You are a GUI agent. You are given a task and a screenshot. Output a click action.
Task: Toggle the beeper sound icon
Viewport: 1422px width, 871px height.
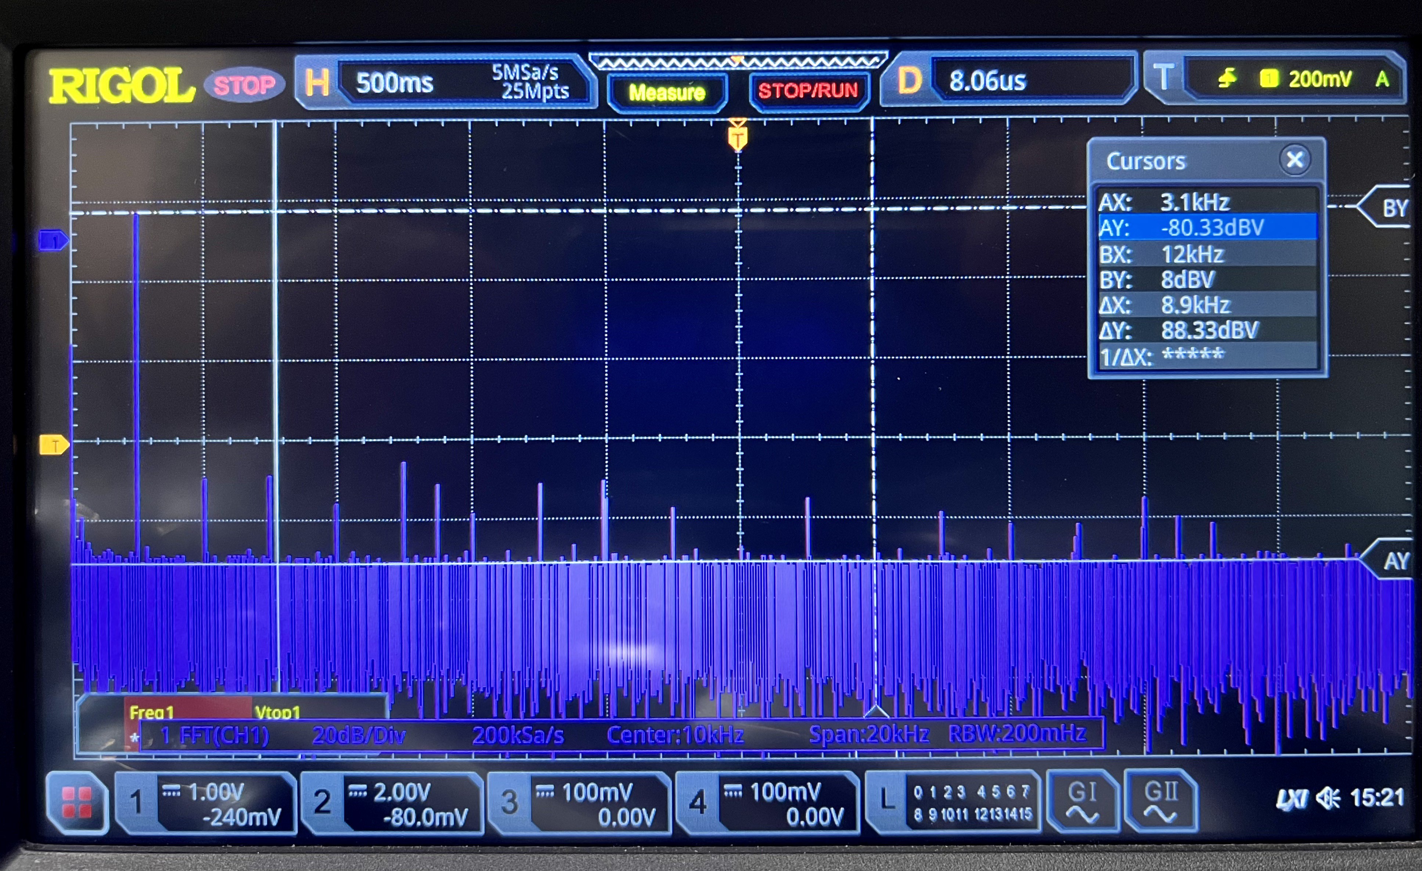[x=1328, y=799]
